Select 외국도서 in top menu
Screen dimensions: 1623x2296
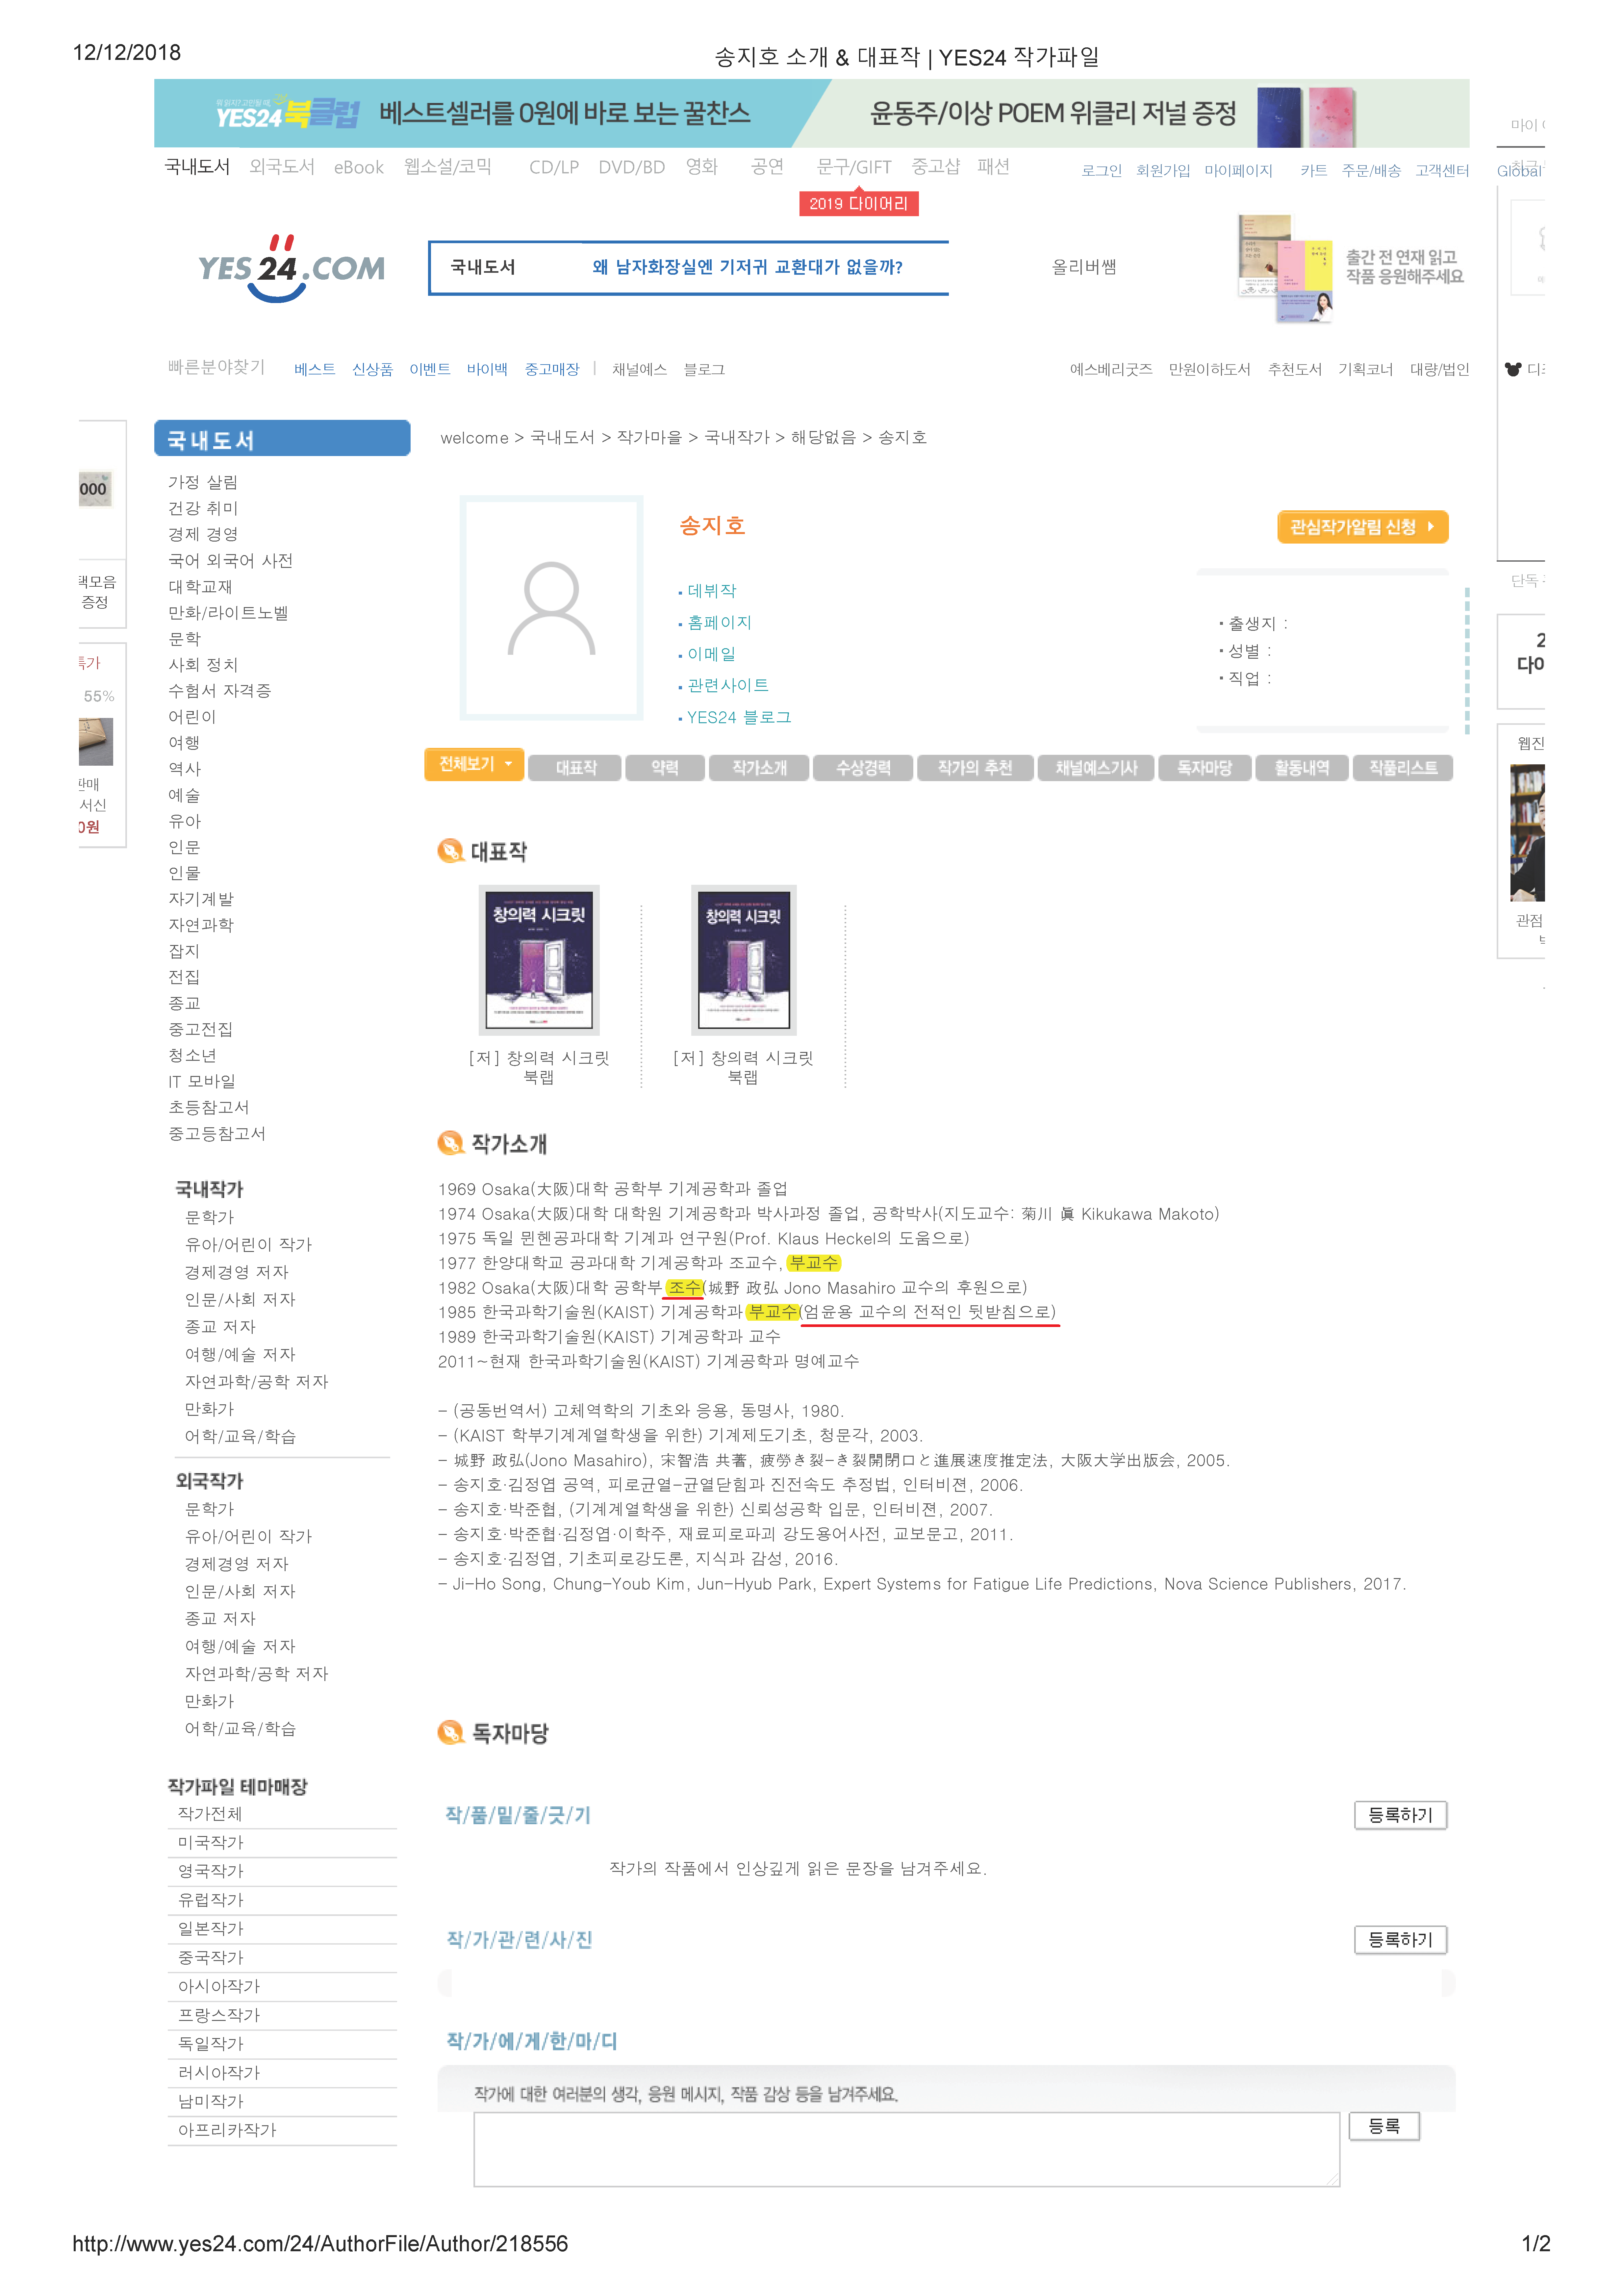[282, 167]
